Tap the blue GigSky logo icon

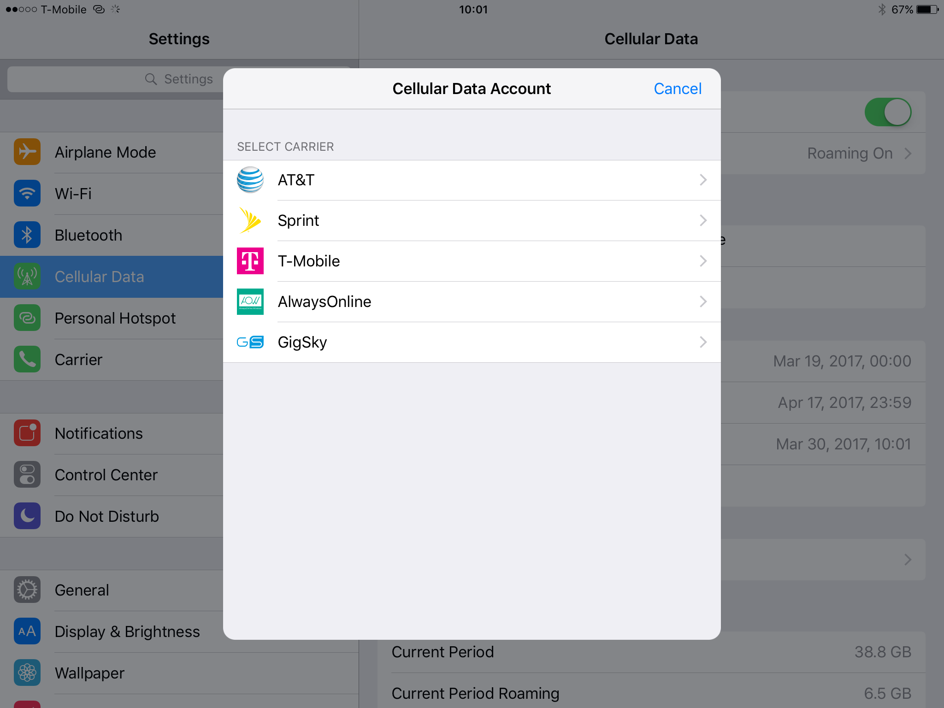coord(250,342)
